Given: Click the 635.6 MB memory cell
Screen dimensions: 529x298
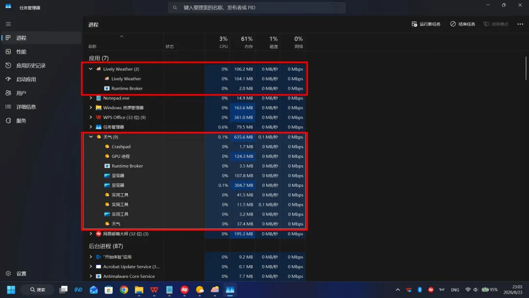Looking at the screenshot, I should pos(242,137).
